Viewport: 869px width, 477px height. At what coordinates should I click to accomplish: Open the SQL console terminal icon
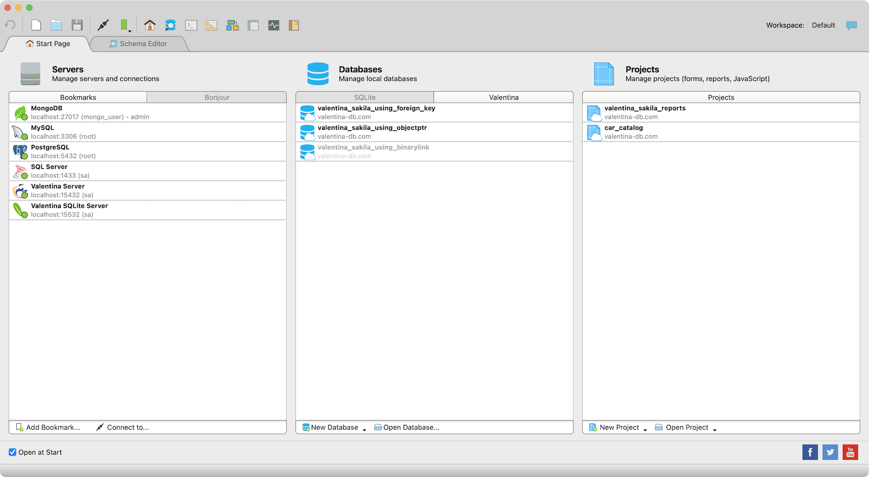click(191, 25)
